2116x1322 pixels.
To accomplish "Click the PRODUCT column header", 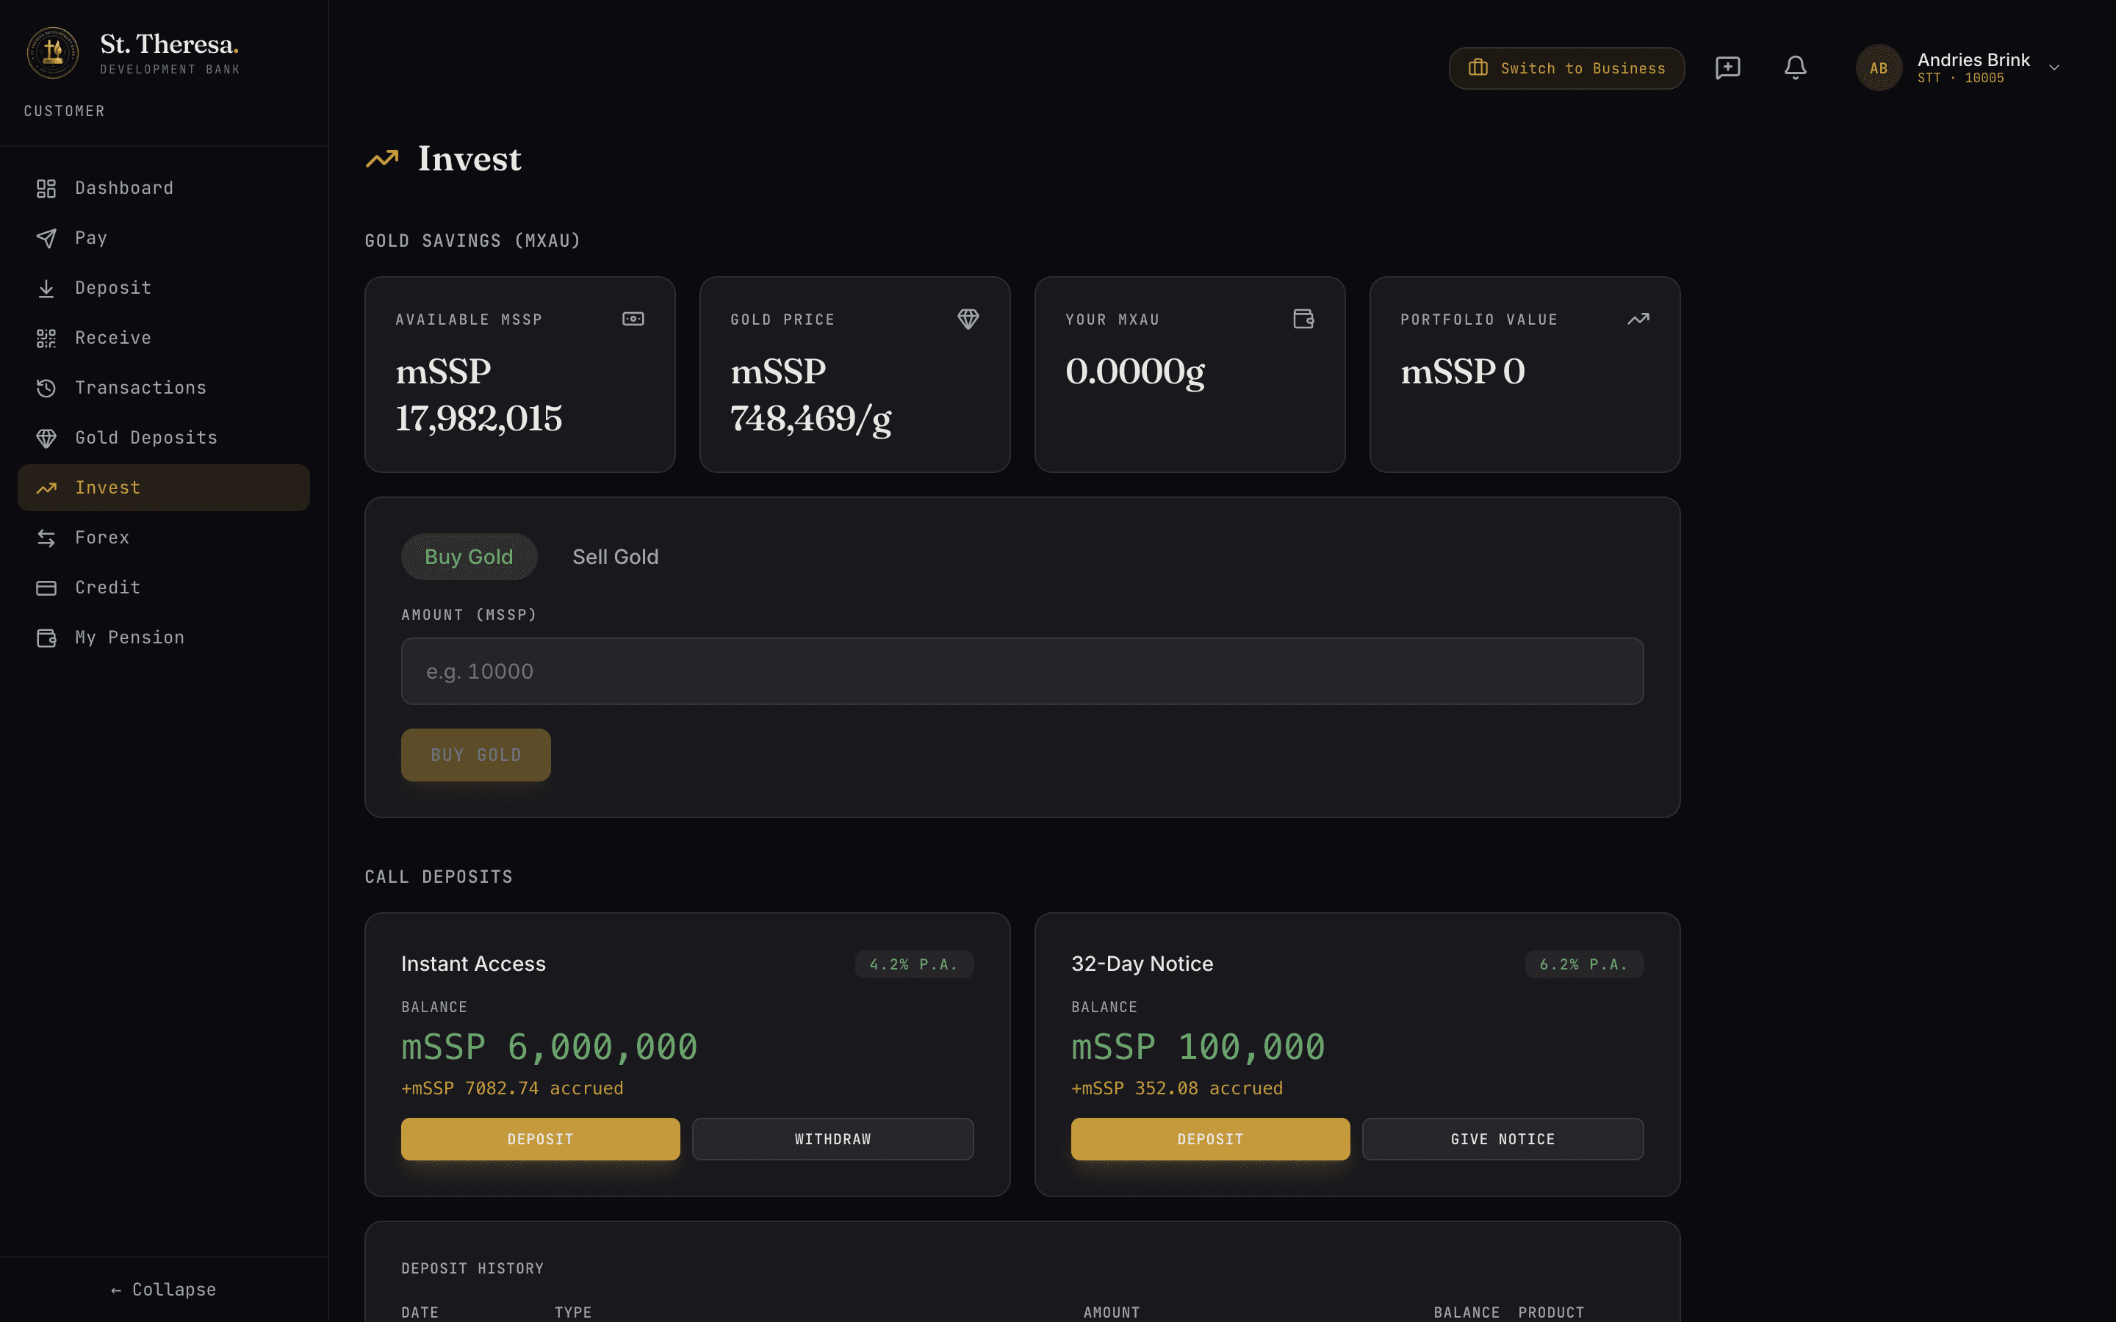I will pyautogui.click(x=1551, y=1312).
